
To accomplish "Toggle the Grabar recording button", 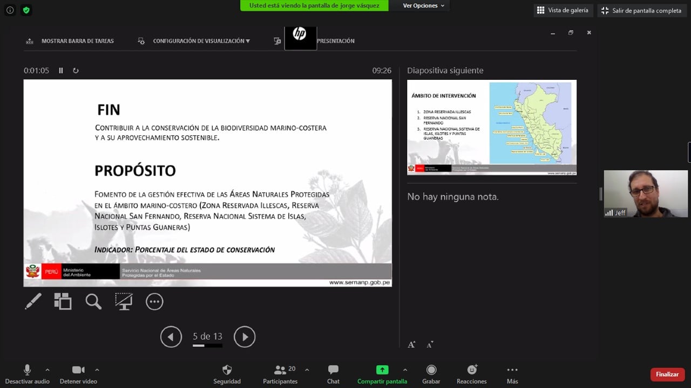I will point(431,373).
